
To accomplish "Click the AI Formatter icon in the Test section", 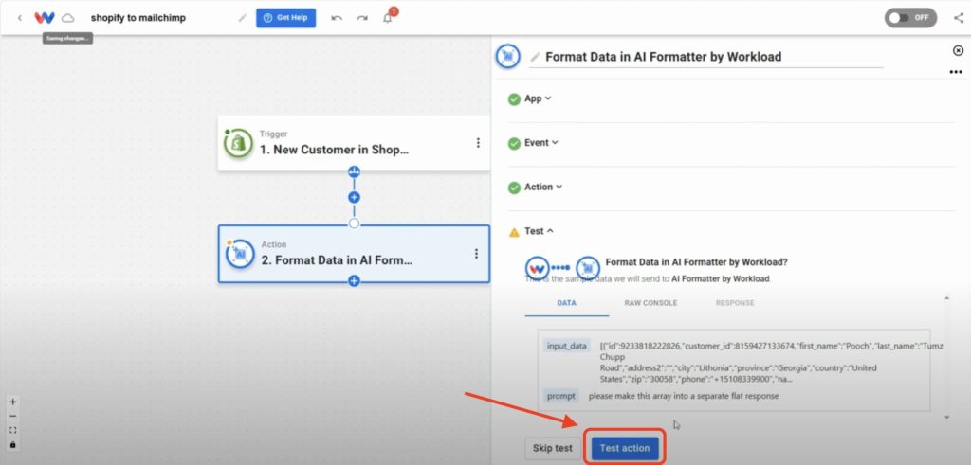I will coord(588,268).
